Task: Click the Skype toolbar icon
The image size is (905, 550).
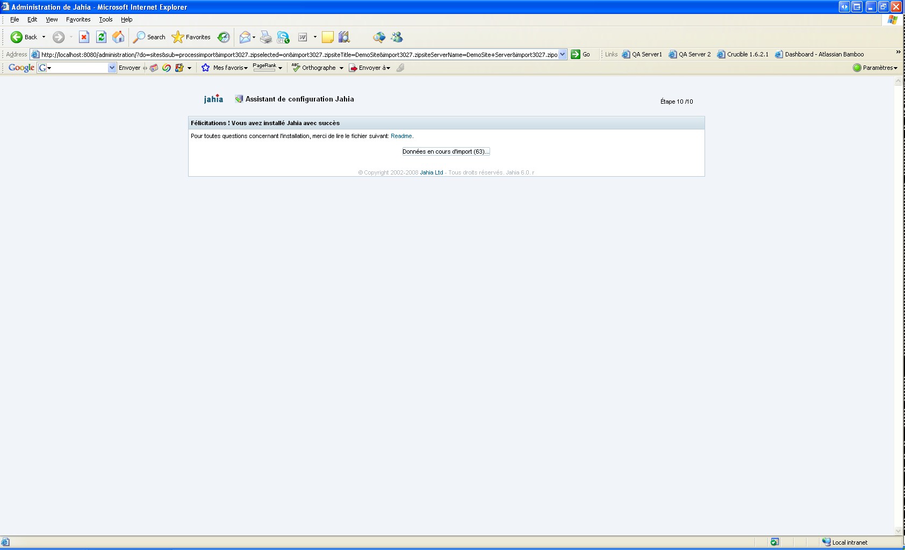Action: point(283,37)
